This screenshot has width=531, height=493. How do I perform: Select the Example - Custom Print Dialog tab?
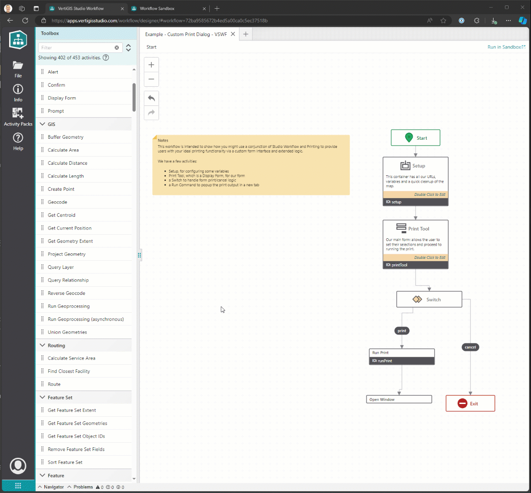click(x=186, y=34)
